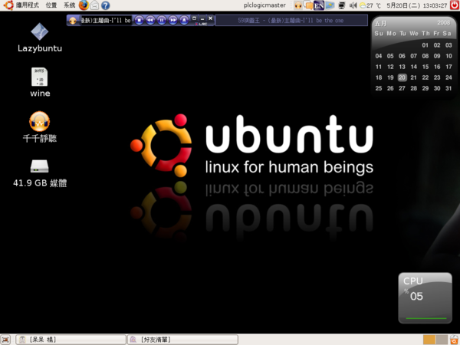460x345 pixels.
Task: Select day 01 in the calendar widget
Action: (x=425, y=45)
